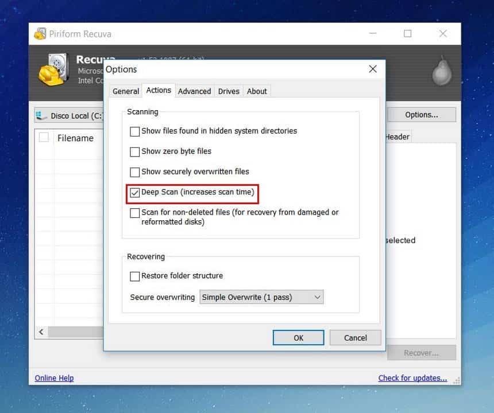Cancel the Options dialog
Image resolution: width=494 pixels, height=413 pixels.
(356, 338)
